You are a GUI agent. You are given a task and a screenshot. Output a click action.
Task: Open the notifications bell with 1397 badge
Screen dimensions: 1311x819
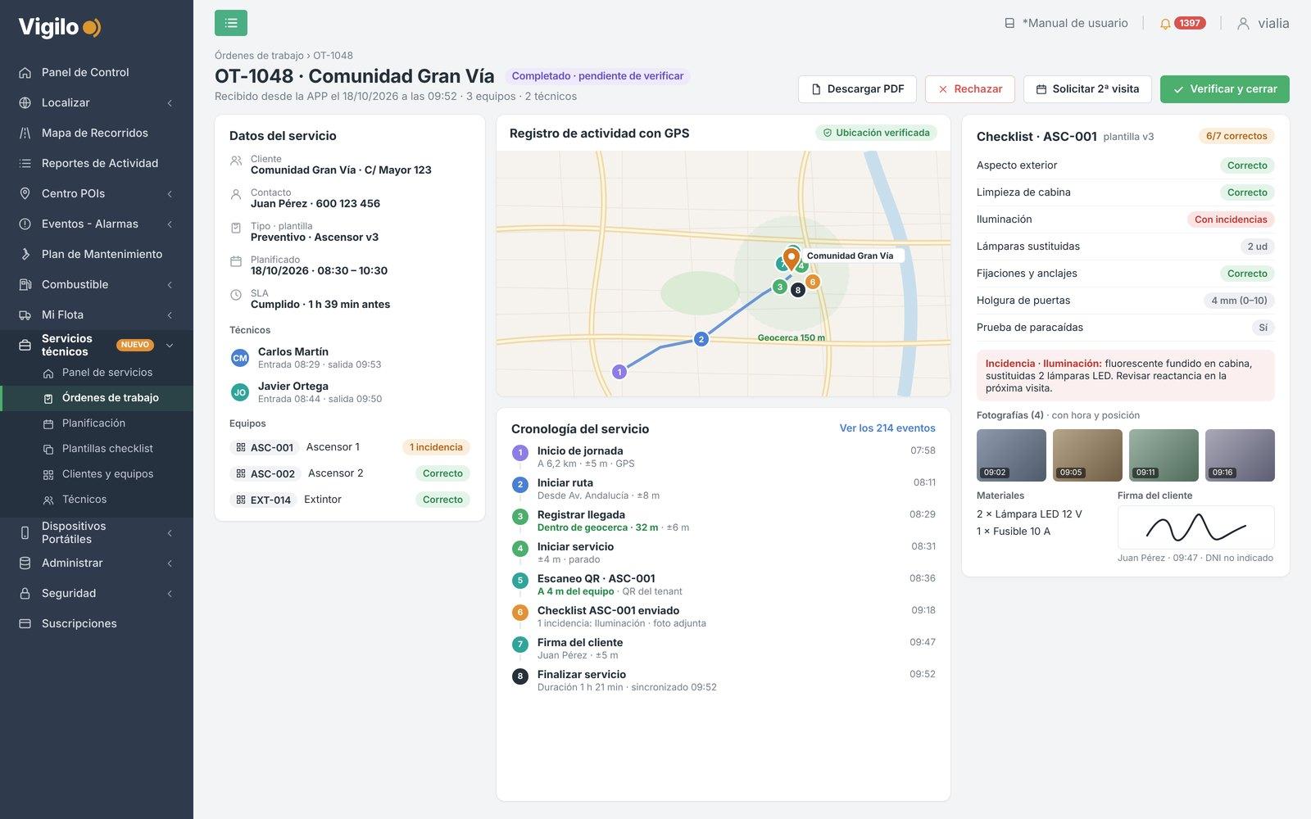pos(1182,23)
